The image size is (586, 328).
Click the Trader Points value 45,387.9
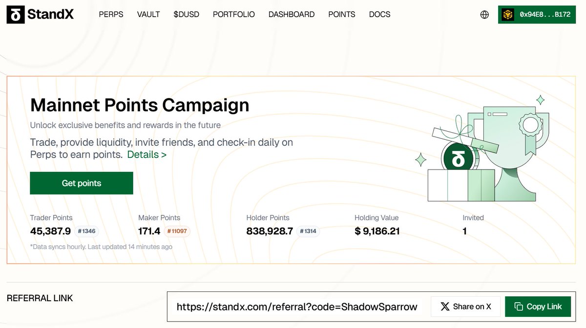pos(50,231)
